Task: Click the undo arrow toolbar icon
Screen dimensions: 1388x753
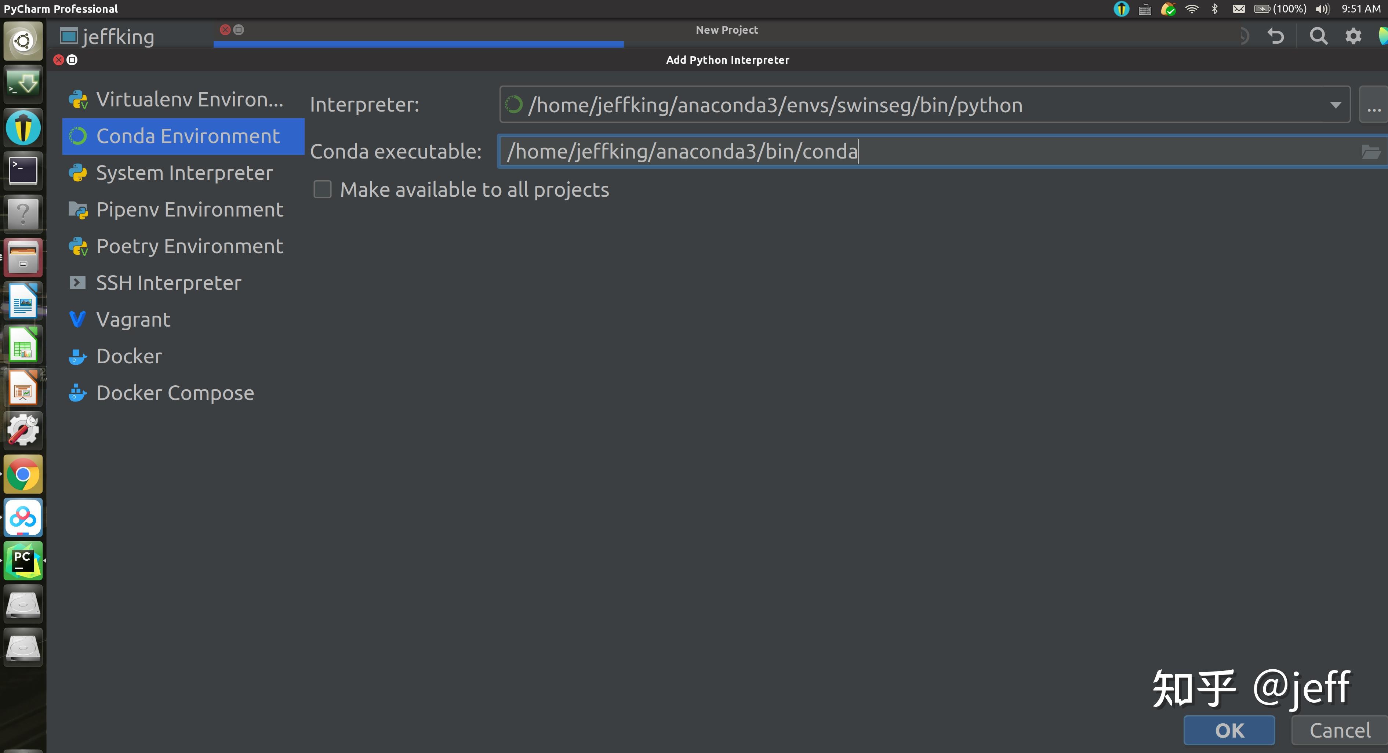Action: 1275,36
